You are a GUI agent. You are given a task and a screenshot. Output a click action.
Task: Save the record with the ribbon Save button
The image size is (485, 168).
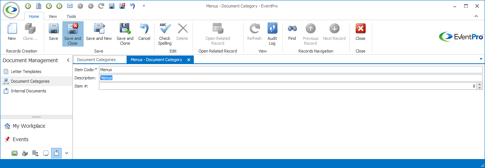(x=53, y=32)
